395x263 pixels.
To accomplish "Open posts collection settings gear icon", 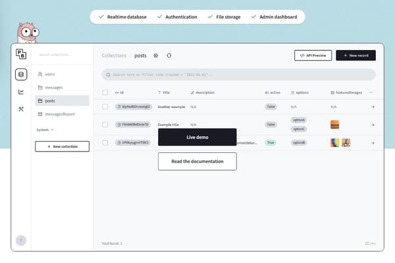I will 155,55.
